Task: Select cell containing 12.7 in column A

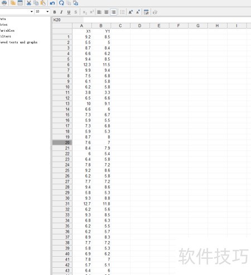Action: point(82,204)
